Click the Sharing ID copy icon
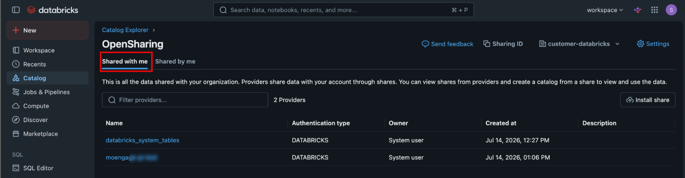Screen dimensions: 685x178 [487, 44]
